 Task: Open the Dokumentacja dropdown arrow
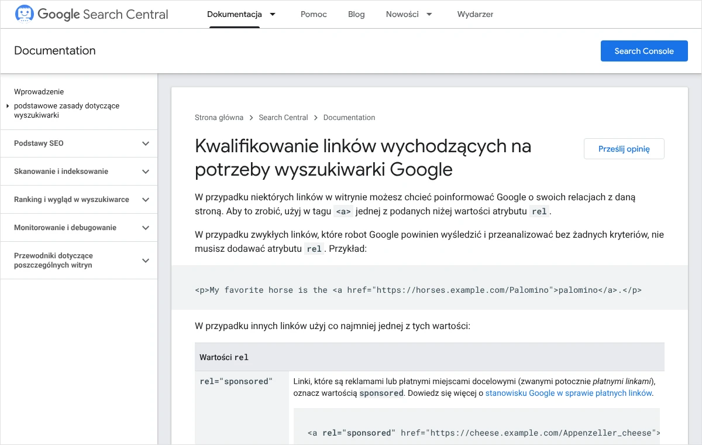[x=273, y=14]
